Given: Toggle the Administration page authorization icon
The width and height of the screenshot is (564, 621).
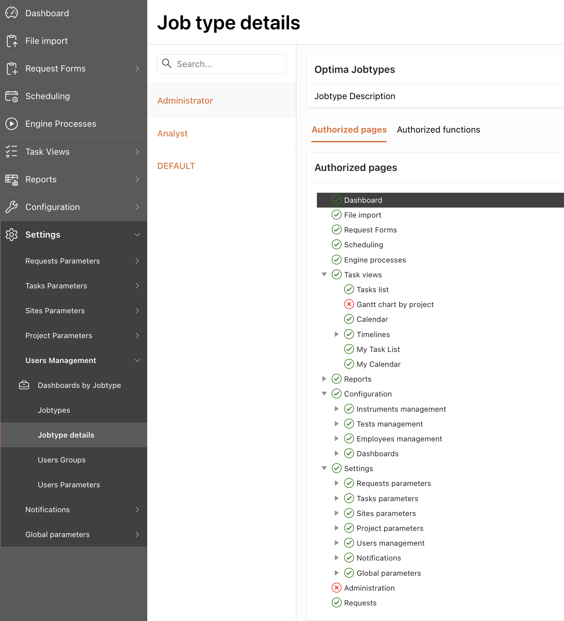Looking at the screenshot, I should pyautogui.click(x=336, y=588).
